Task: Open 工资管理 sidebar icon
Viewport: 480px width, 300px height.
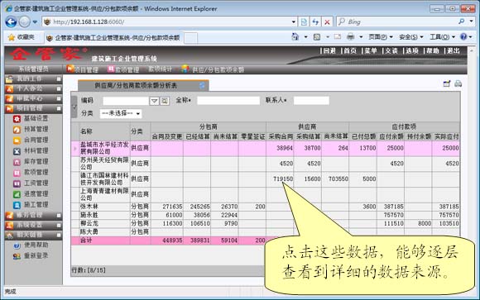Action: [17, 183]
